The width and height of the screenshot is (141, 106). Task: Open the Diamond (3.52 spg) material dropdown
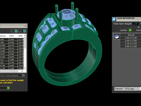(x=127, y=89)
